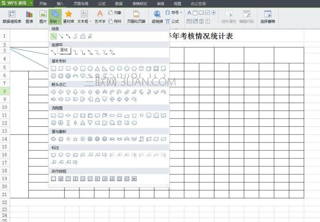Open the 办公空间 ribbon tab
Screen dimensions: 320x222
click(x=198, y=3)
